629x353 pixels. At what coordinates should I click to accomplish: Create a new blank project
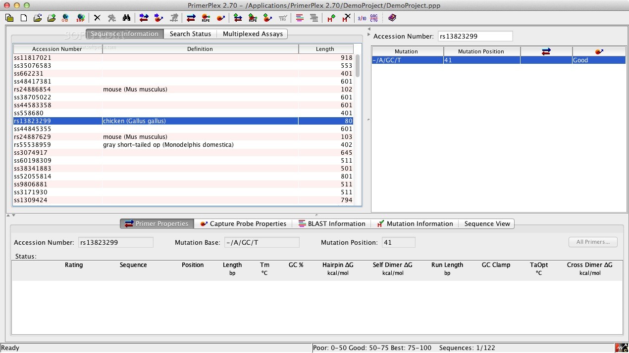click(x=23, y=18)
